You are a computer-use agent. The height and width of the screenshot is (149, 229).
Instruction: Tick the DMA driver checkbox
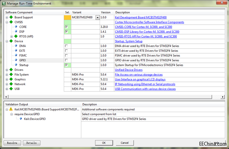coord(66,46)
